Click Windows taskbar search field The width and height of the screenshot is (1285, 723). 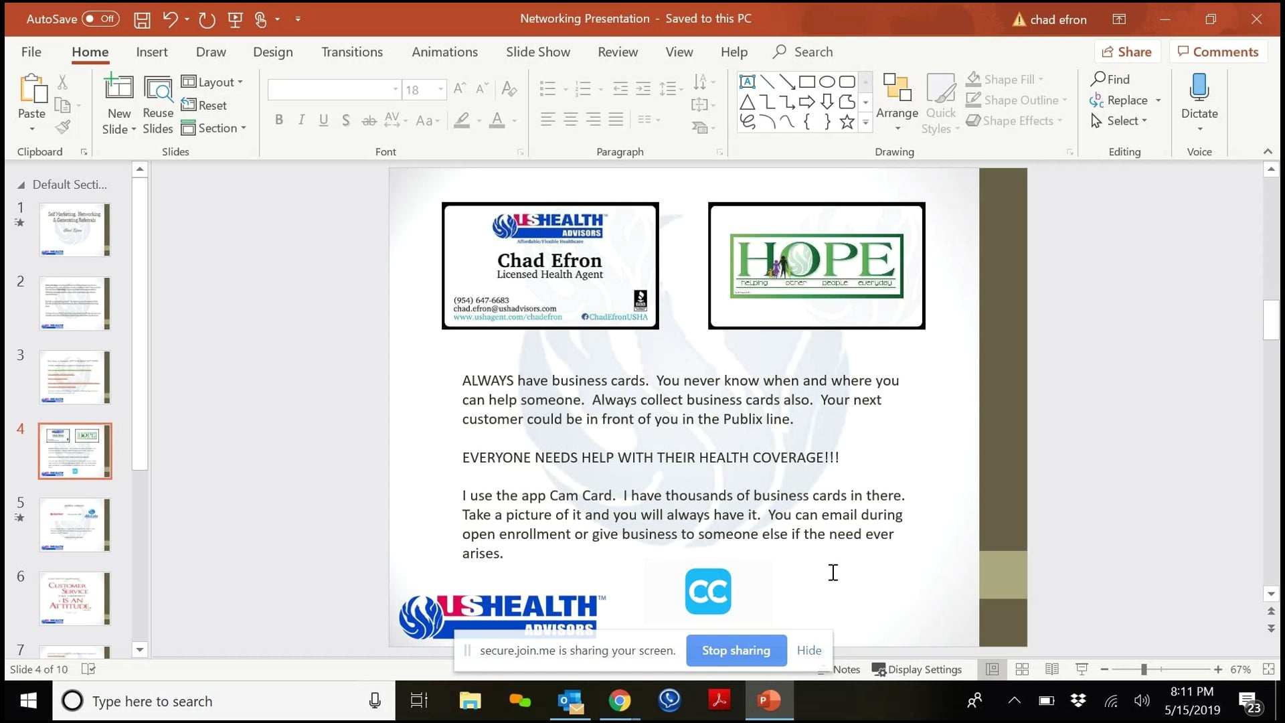point(224,701)
